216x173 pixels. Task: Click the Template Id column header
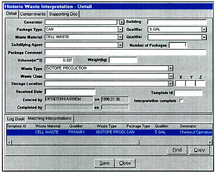pyautogui.click(x=16, y=126)
